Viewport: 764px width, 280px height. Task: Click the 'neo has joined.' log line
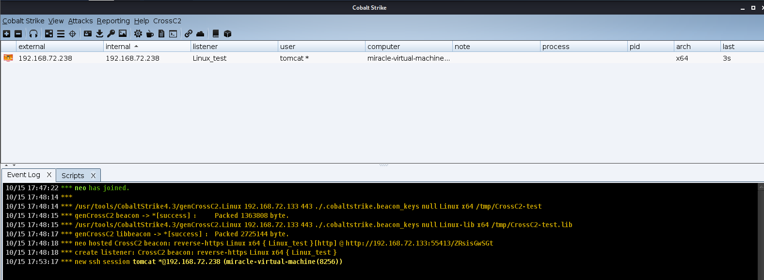[67, 188]
